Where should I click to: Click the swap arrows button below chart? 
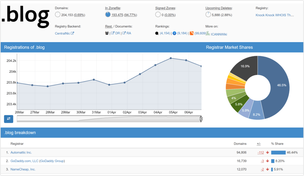[x=8, y=119]
